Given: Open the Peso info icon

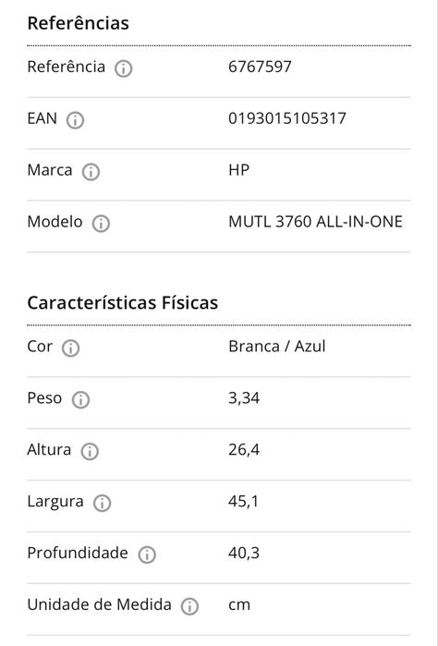Looking at the screenshot, I should (80, 399).
